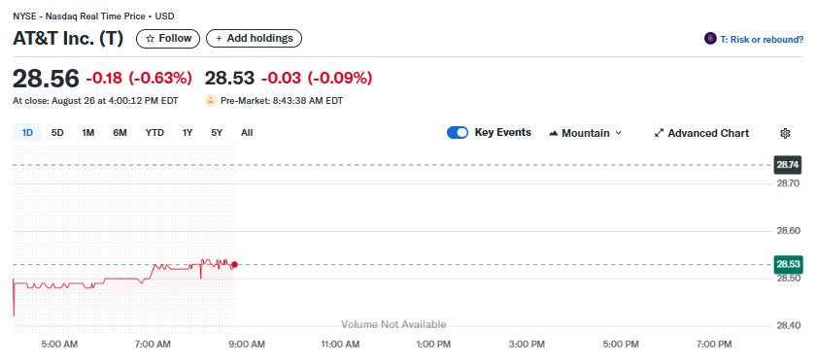Open the T: Risk or rebound? link
This screenshot has height=363, width=817.
click(x=762, y=39)
